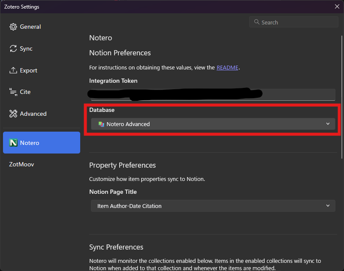Click the green Notero N icon

coord(13,143)
